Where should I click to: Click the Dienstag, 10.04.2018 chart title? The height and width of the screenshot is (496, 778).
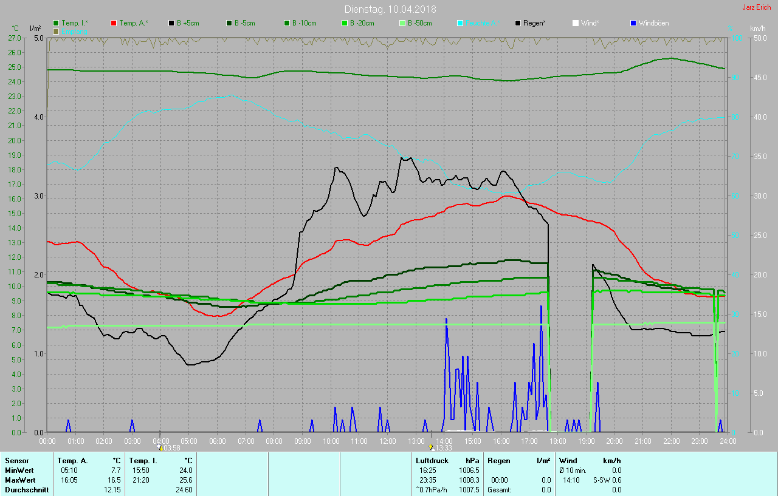click(x=390, y=9)
